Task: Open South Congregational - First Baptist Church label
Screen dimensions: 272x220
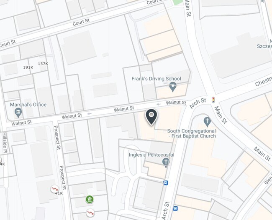Action: point(192,133)
